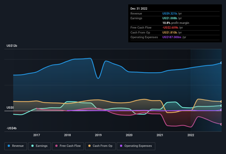Click the Free Cash Flow end-point marker
This screenshot has width=226, height=154.
tap(221, 124)
